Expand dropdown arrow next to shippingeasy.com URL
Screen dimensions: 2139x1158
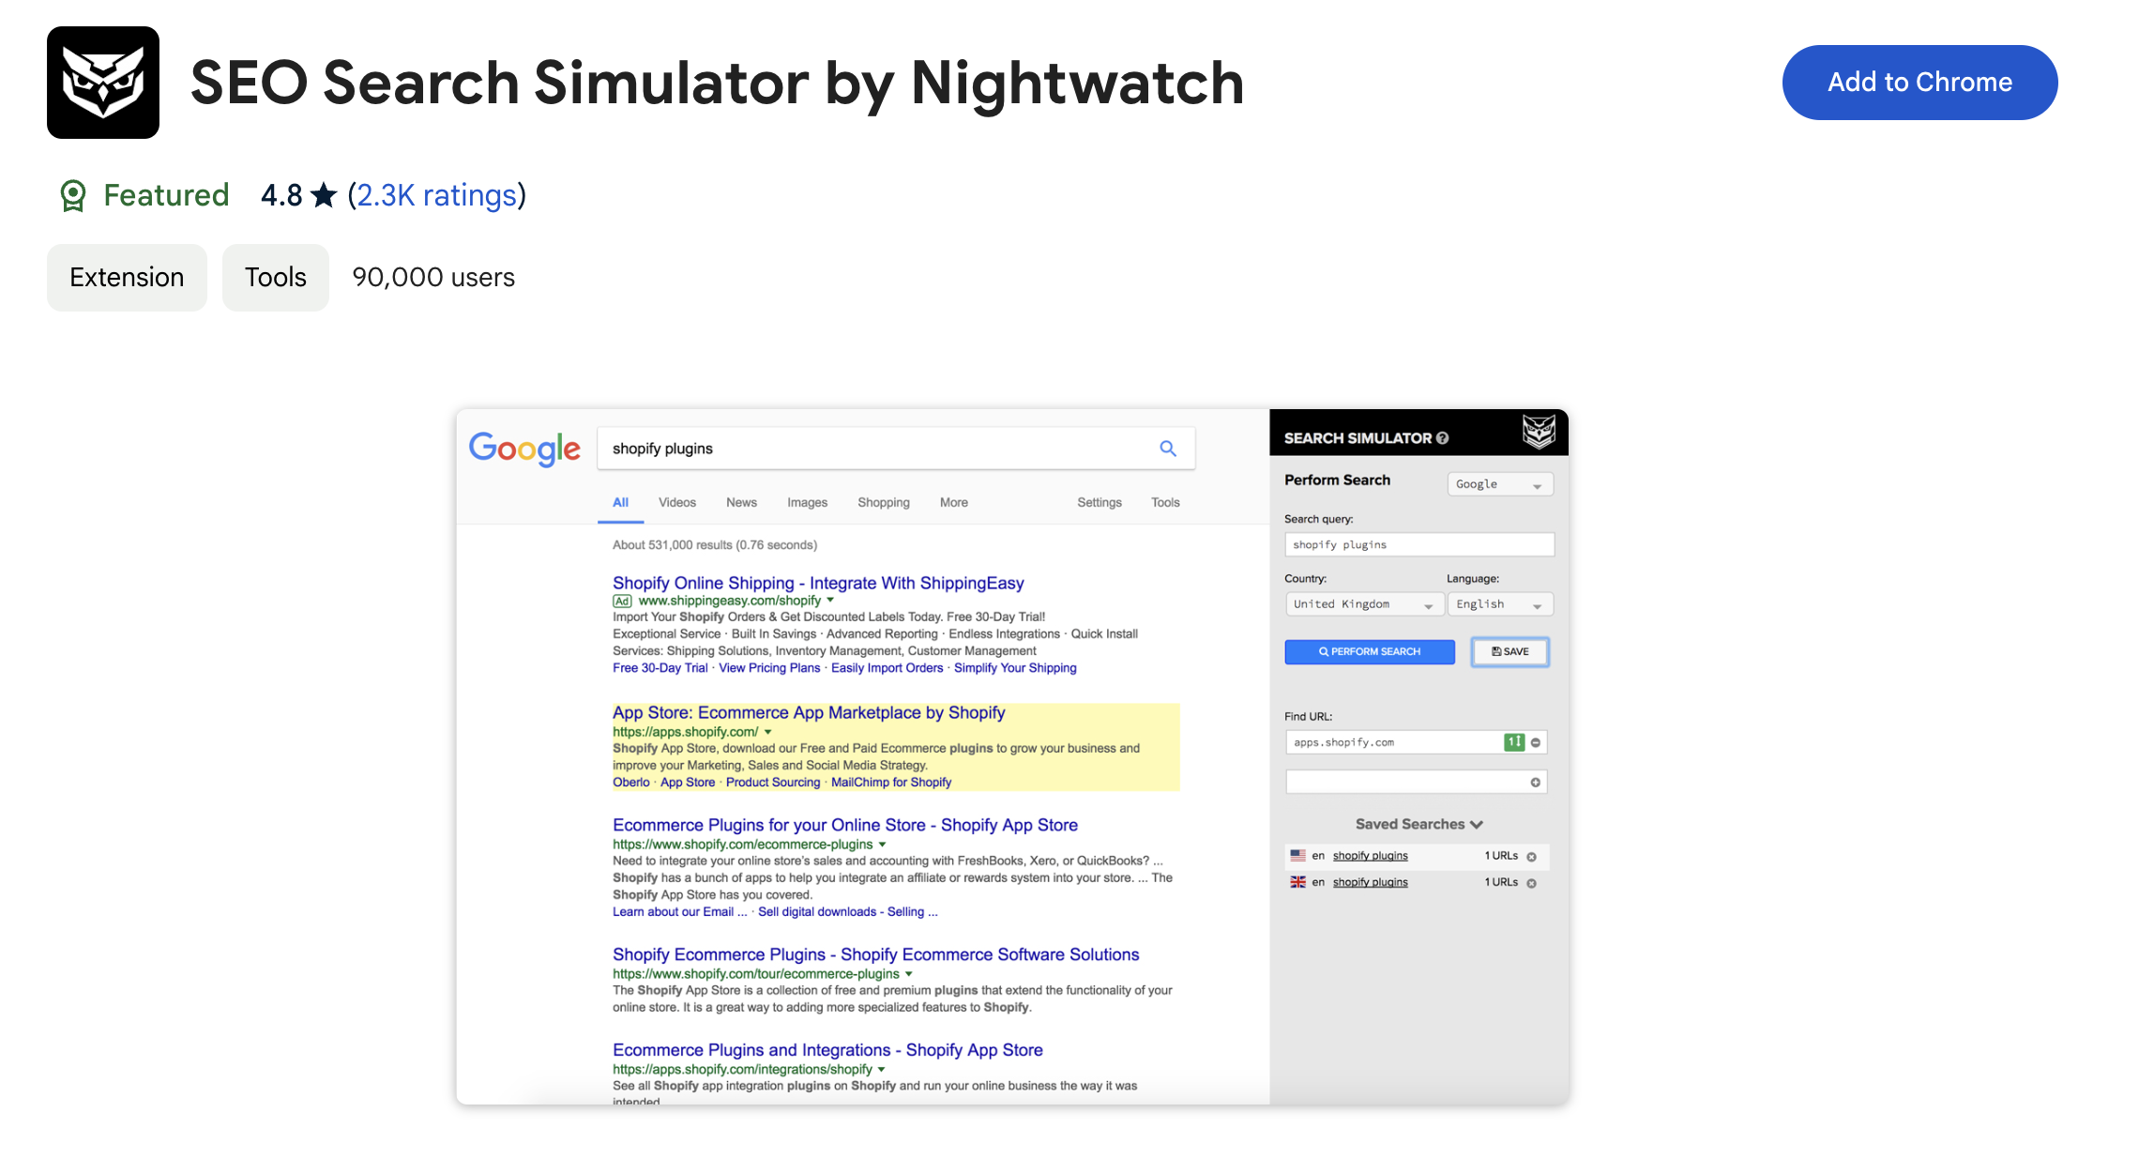tap(830, 601)
